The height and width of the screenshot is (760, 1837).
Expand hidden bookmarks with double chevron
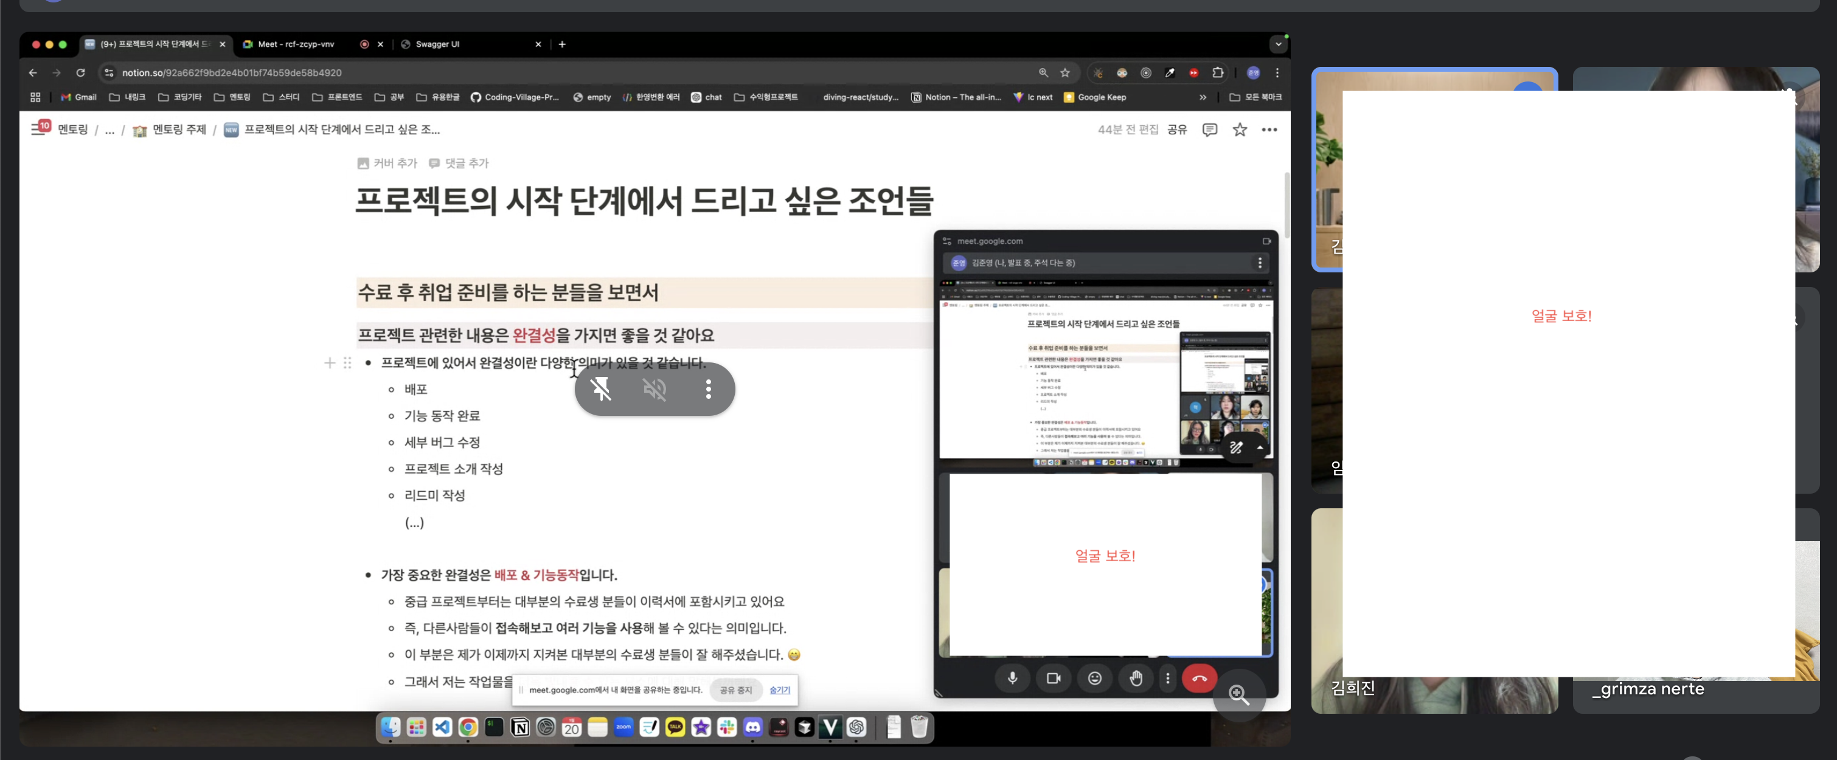tap(1203, 97)
